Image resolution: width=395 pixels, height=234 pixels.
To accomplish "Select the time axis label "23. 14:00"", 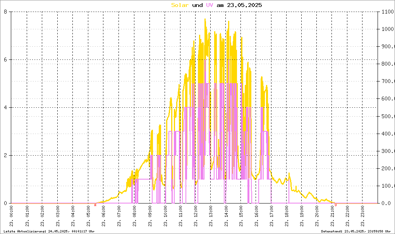I will (226, 216).
